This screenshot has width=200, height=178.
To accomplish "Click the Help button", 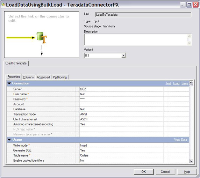I will pos(187,172).
